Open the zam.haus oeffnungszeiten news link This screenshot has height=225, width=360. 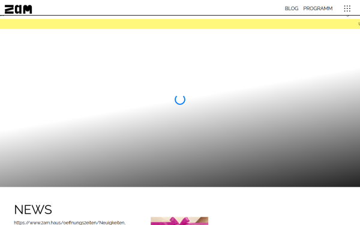70,223
